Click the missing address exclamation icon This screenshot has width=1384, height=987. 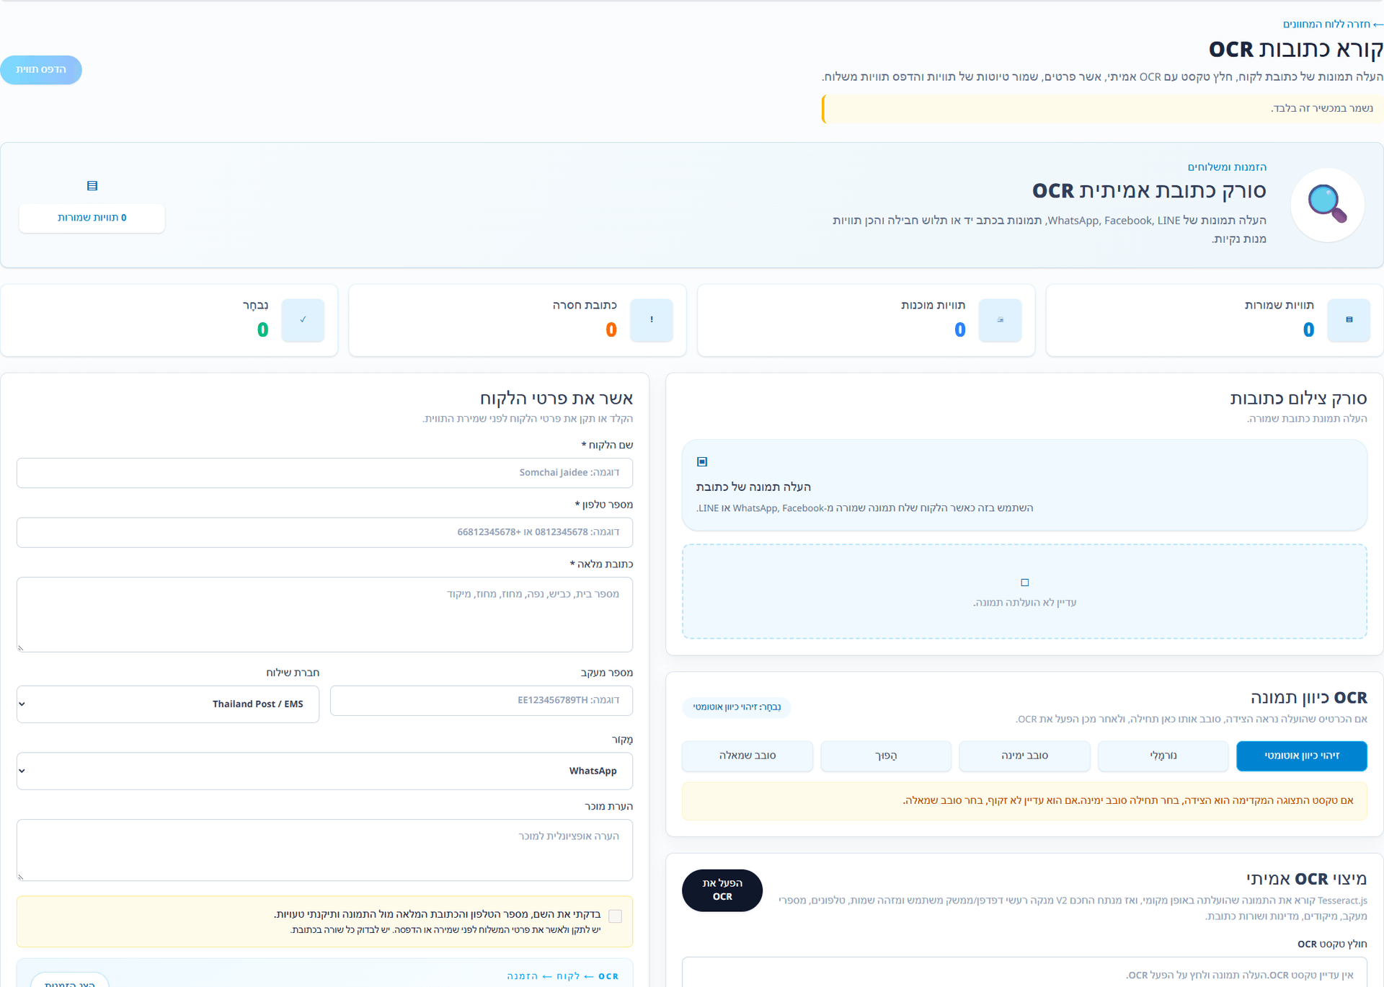click(652, 319)
